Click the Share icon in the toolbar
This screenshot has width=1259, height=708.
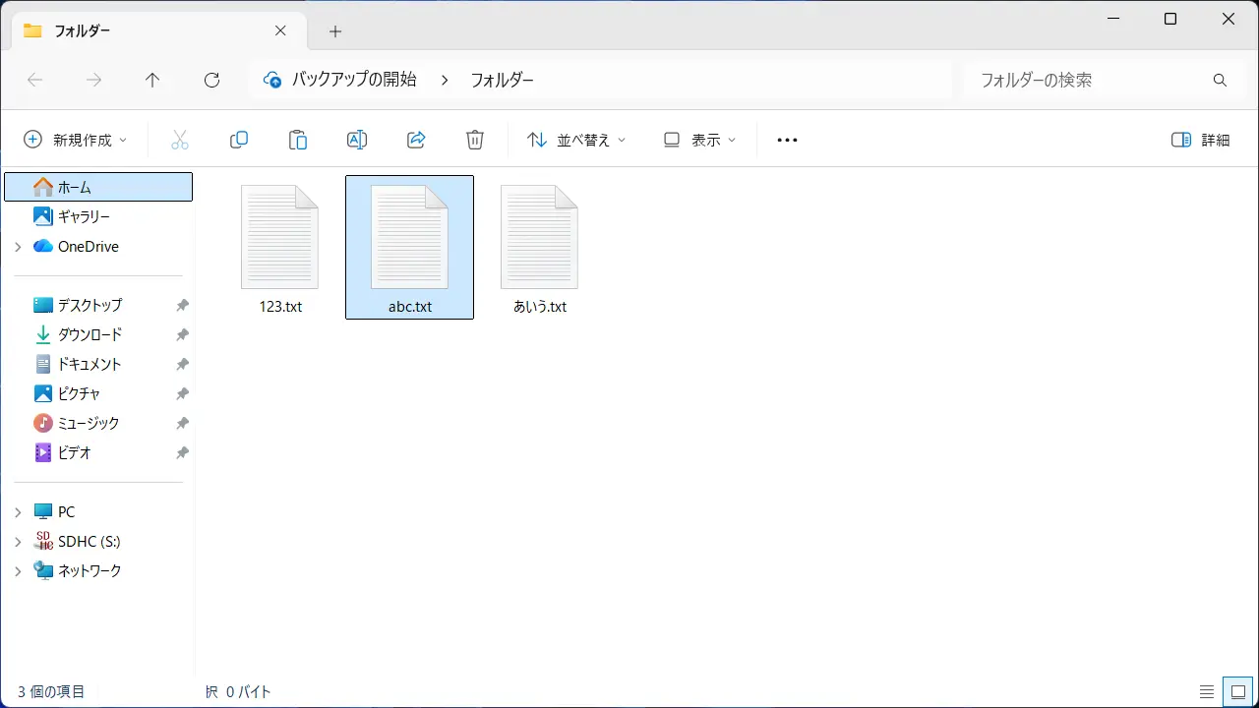416,139
